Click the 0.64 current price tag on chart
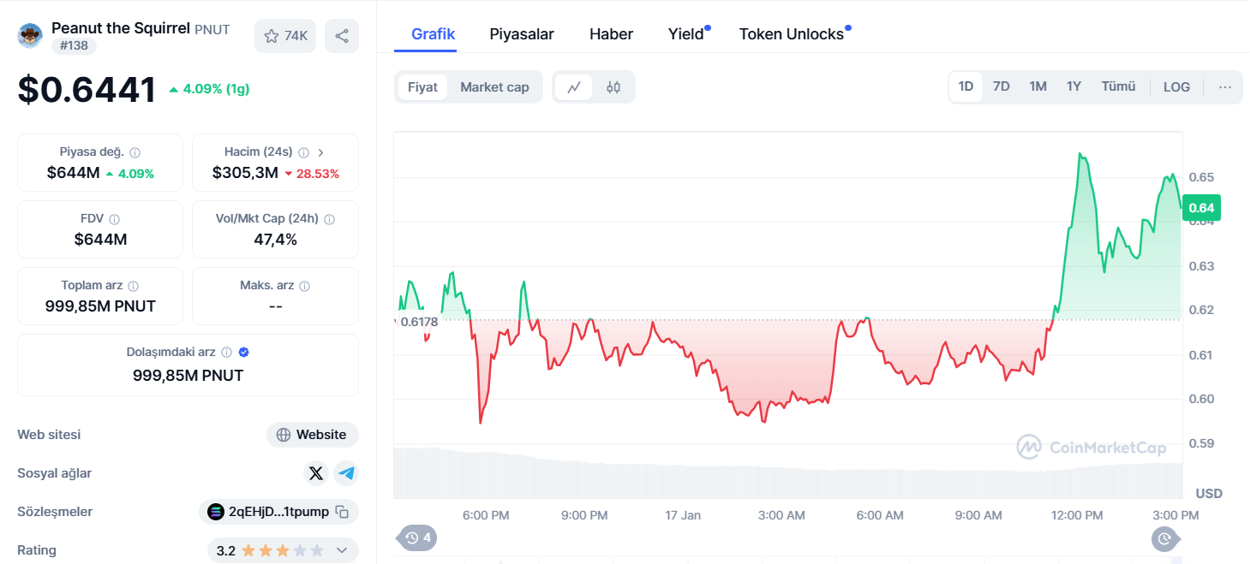This screenshot has width=1250, height=564. pos(1201,208)
